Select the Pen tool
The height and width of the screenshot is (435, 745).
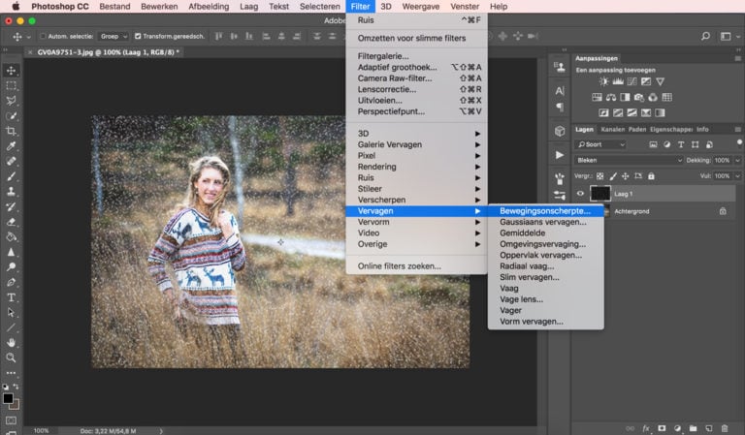coord(11,282)
